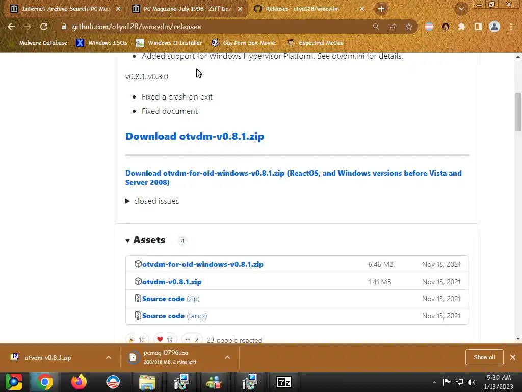Click the scrollbar down arrow
The image size is (522, 392).
[x=518, y=339]
